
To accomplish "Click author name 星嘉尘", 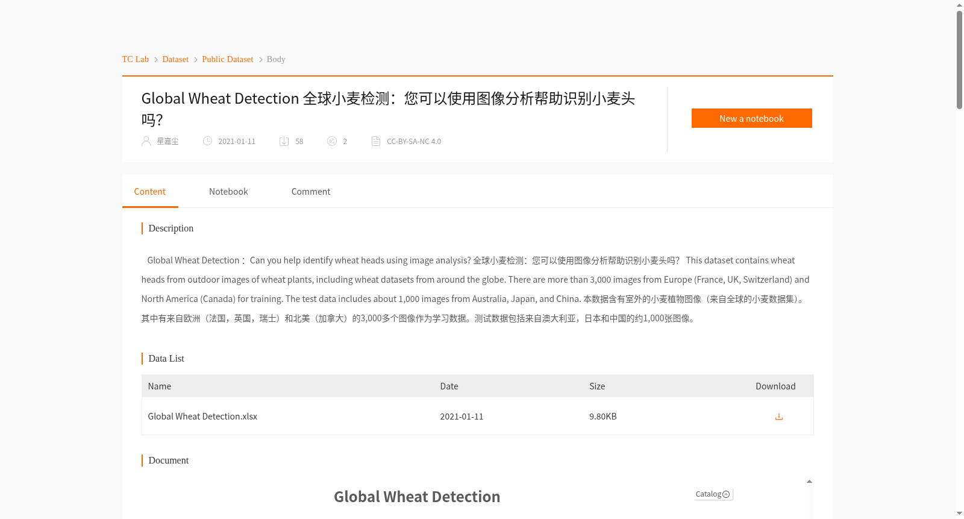I will tap(167, 142).
